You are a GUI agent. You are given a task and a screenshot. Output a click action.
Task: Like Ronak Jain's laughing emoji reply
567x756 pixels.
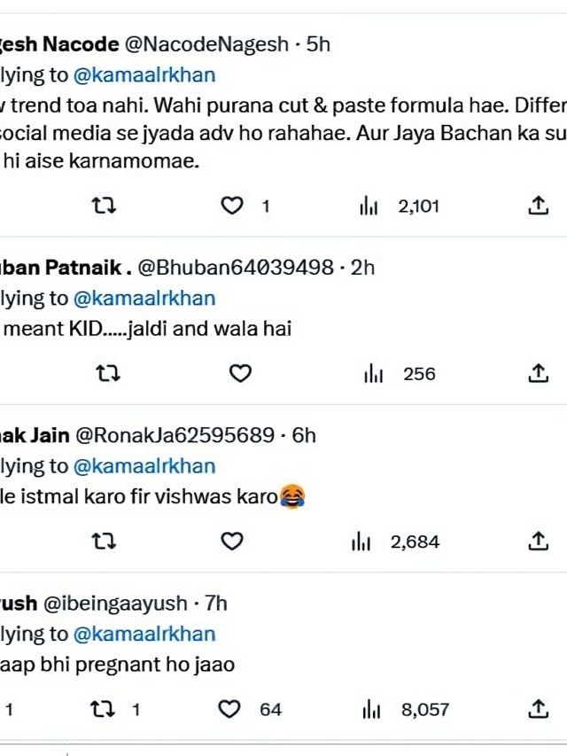[232, 542]
